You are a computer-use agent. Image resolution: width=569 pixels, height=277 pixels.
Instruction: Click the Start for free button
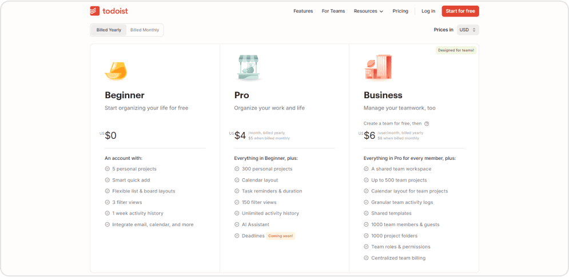[x=460, y=11]
